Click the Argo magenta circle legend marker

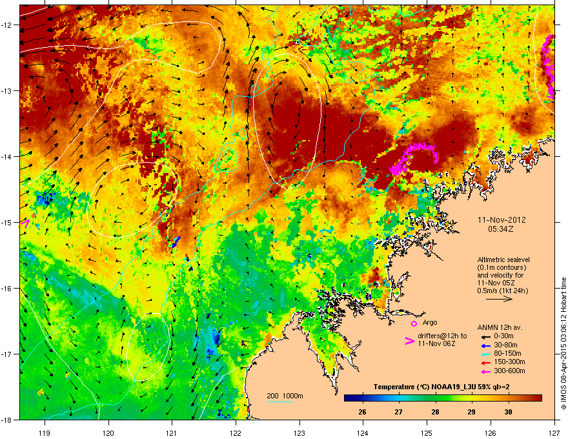(414, 323)
